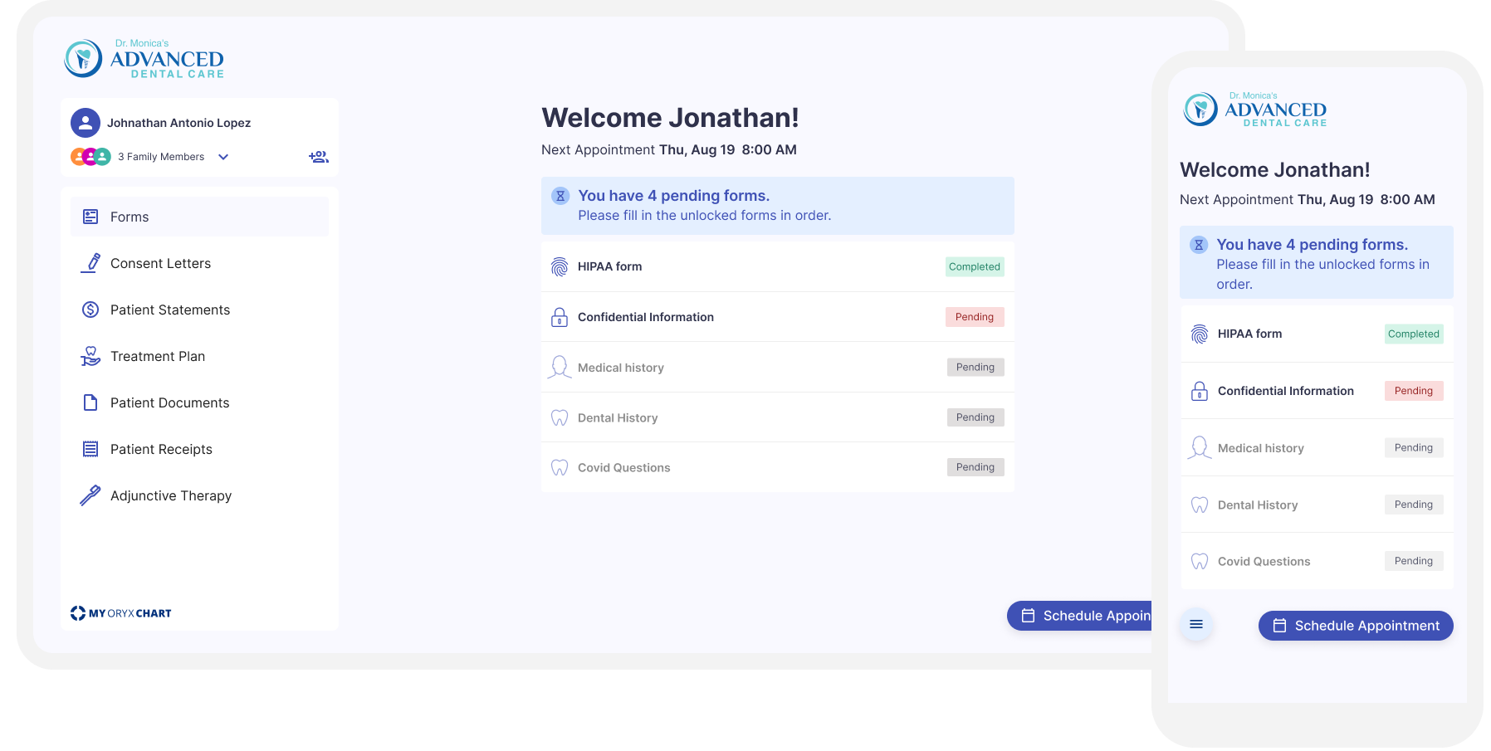Open Covid Questions in mobile list
1491x751 pixels.
(x=1317, y=561)
